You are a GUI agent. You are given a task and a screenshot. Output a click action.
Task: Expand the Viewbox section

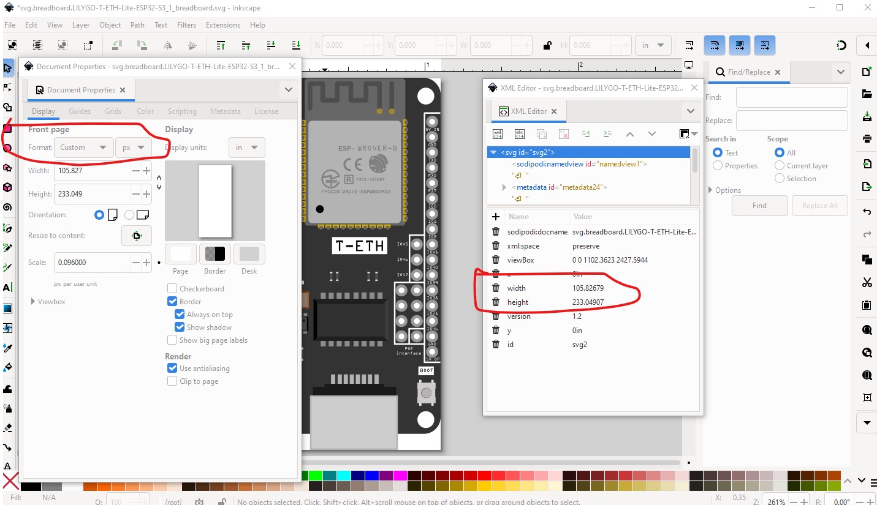(x=33, y=302)
